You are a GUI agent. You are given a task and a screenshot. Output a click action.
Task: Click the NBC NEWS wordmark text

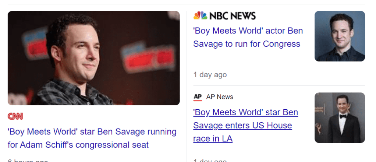pyautogui.click(x=232, y=15)
